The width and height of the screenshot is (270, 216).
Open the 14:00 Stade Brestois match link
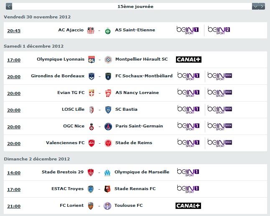pyautogui.click(x=14, y=173)
